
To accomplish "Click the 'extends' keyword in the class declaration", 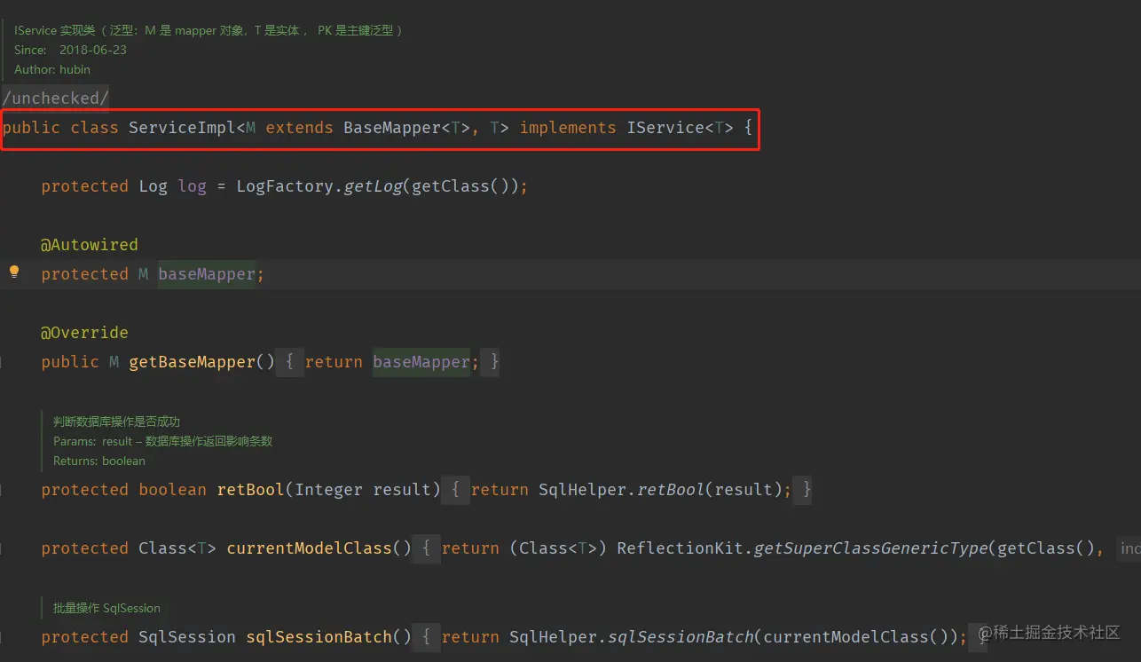I will pyautogui.click(x=299, y=128).
